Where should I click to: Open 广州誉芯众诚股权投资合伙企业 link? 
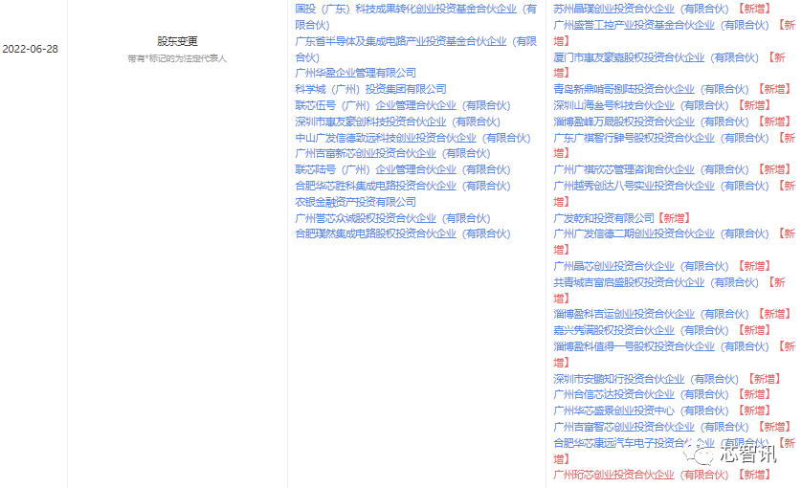point(392,218)
